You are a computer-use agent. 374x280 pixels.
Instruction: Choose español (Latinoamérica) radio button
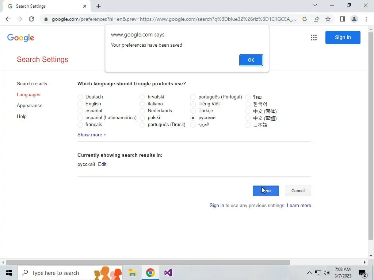(x=80, y=118)
